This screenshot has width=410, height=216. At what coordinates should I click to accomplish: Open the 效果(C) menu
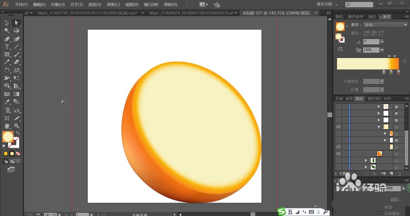point(113,4)
